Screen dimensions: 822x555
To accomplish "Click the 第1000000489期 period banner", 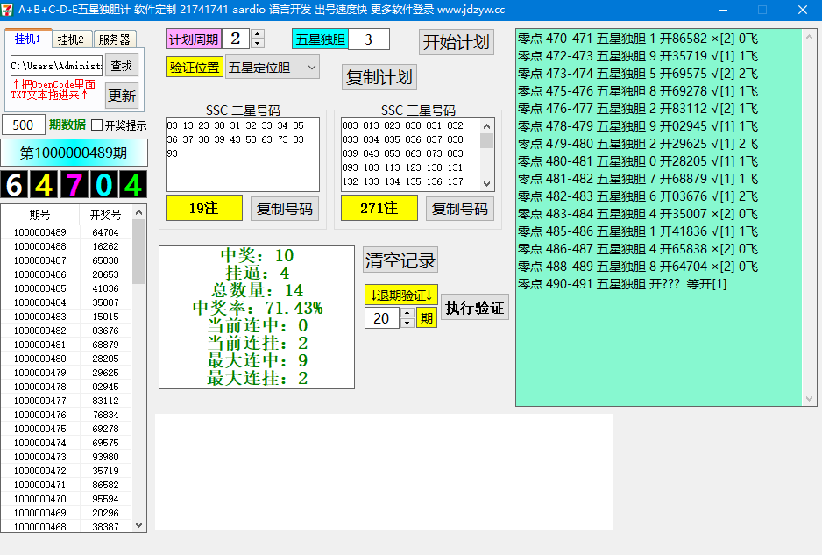I will tap(74, 153).
